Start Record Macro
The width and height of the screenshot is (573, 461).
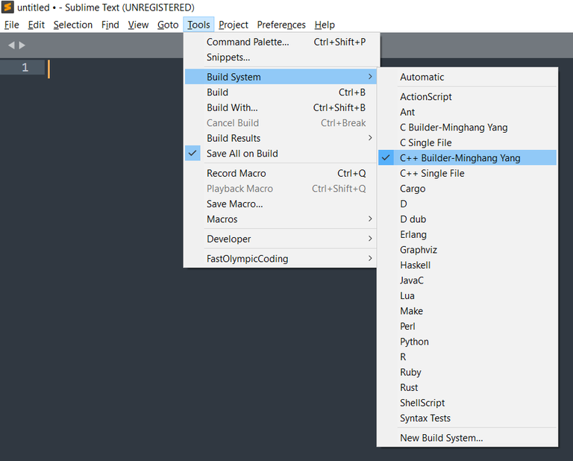[281, 173]
